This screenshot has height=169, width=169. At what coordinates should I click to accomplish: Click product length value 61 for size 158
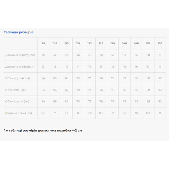point(160,55)
